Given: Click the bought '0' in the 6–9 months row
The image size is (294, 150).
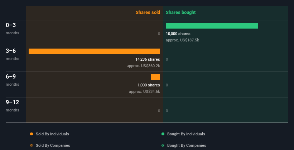Looking at the screenshot, I should pyautogui.click(x=167, y=85).
